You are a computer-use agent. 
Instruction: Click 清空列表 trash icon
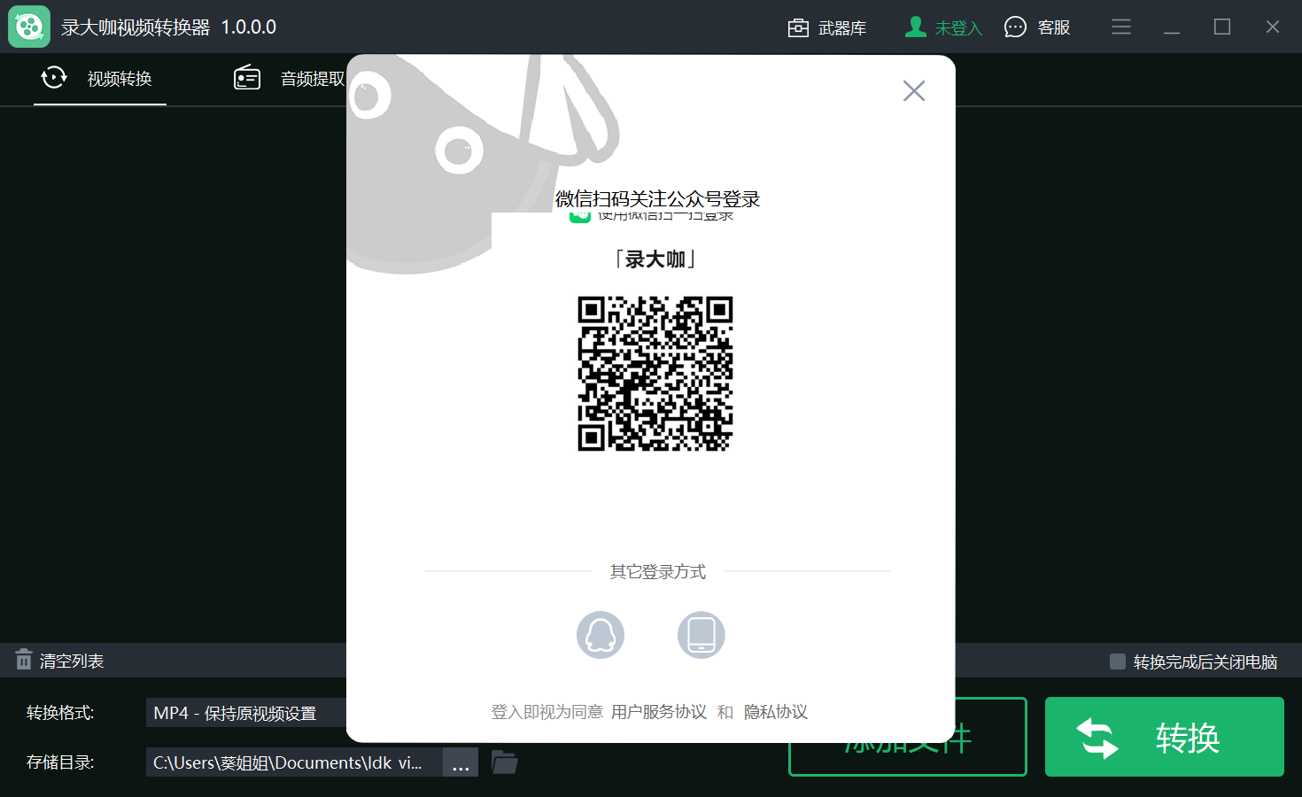pos(24,660)
